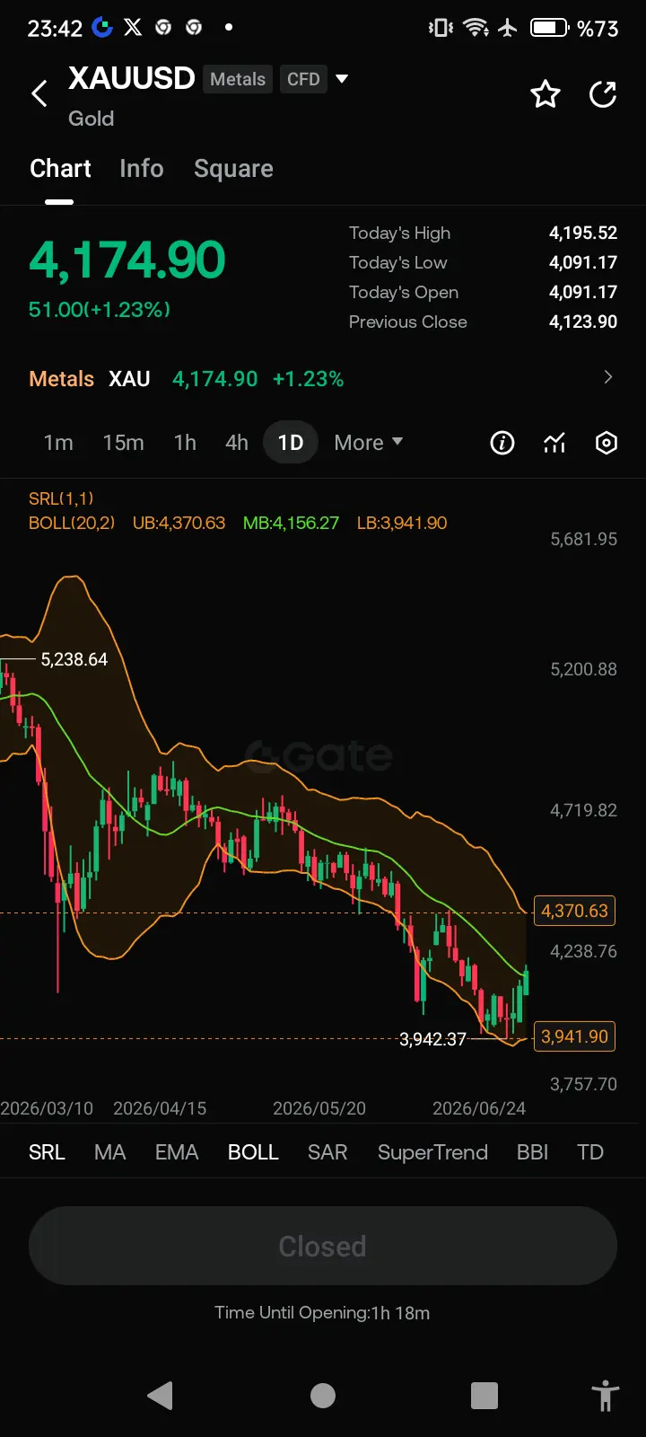Tap the 5,238.64 high marker label

[74, 659]
